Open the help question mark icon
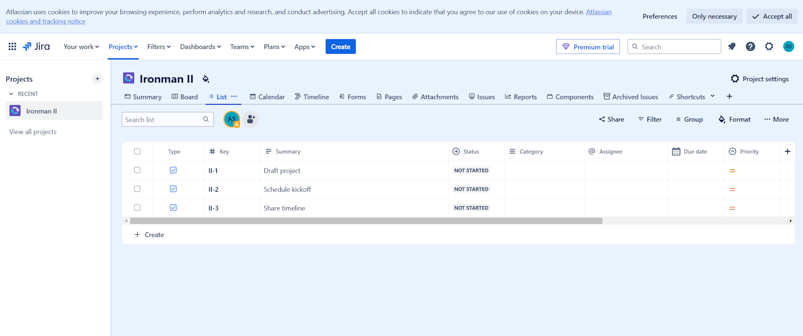The height and width of the screenshot is (336, 803). pyautogui.click(x=750, y=47)
